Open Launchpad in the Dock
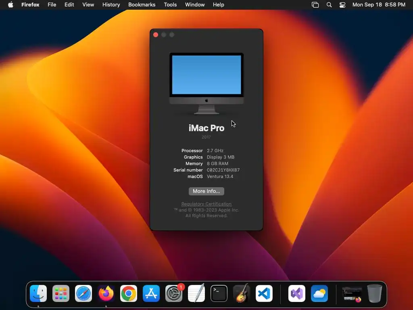Screen dimensions: 413x310 (61, 293)
